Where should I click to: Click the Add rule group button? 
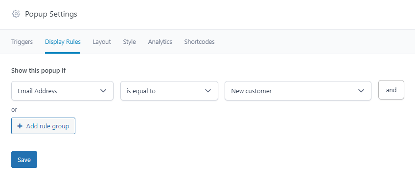[44, 126]
